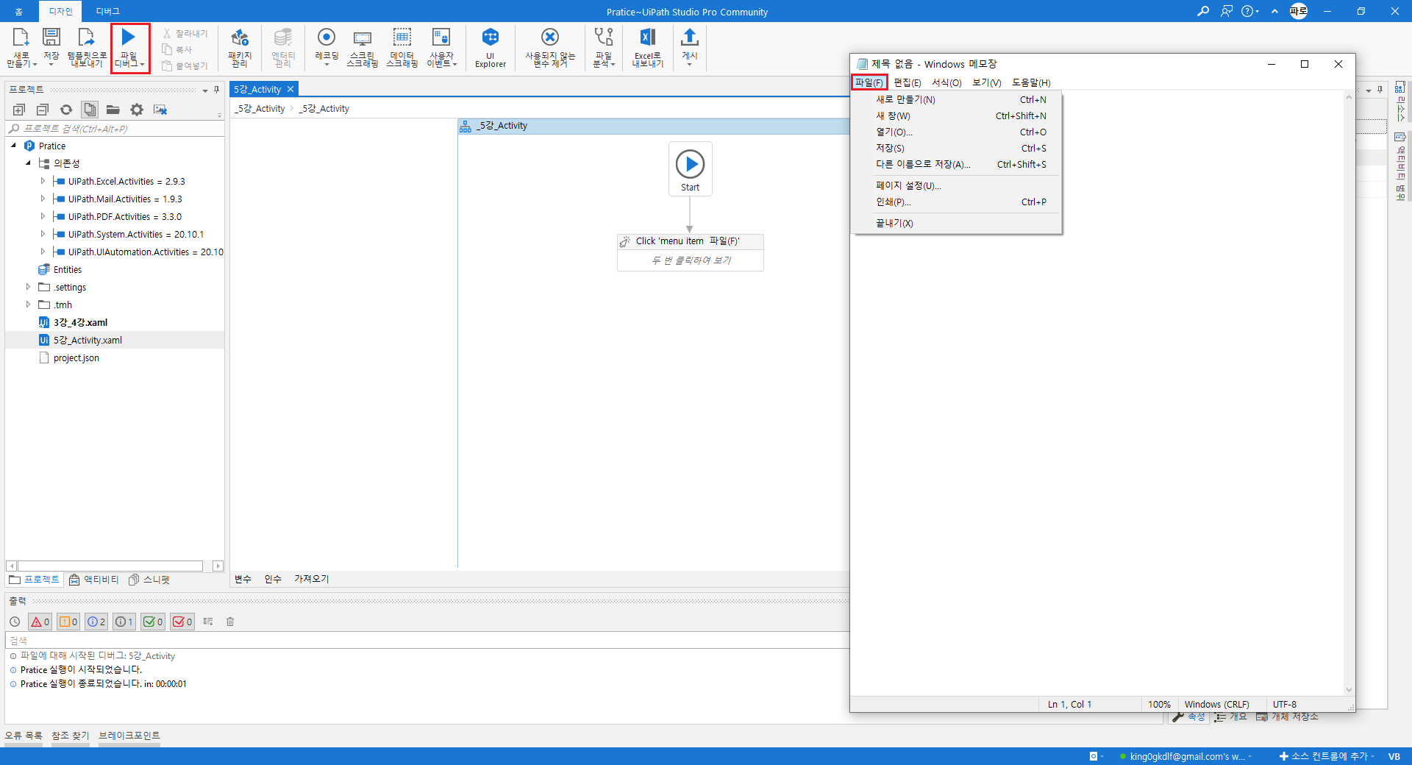Open 패키지 관리 (Manage Packages) icon
This screenshot has height=765, width=1412.
(240, 38)
